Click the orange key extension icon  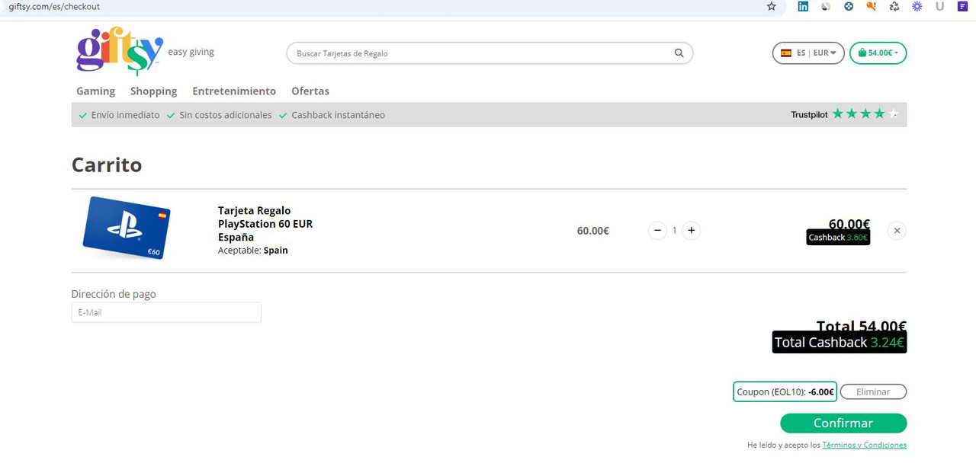[872, 6]
